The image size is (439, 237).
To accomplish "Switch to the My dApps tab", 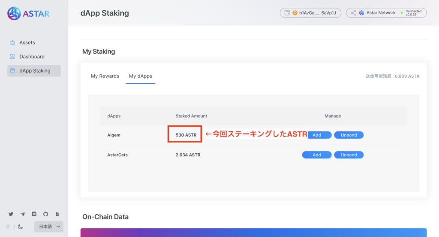I will (141, 76).
